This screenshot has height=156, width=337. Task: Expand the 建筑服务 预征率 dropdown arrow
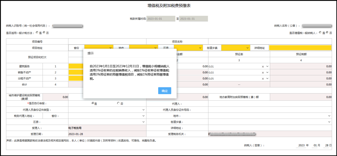pos(267,66)
